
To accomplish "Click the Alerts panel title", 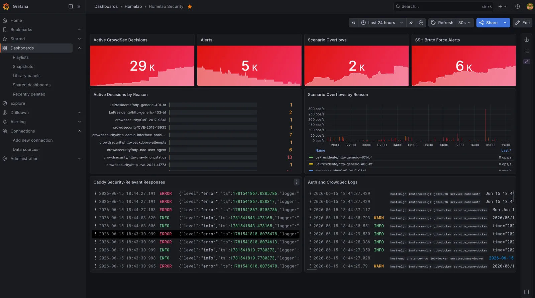I will [x=206, y=40].
